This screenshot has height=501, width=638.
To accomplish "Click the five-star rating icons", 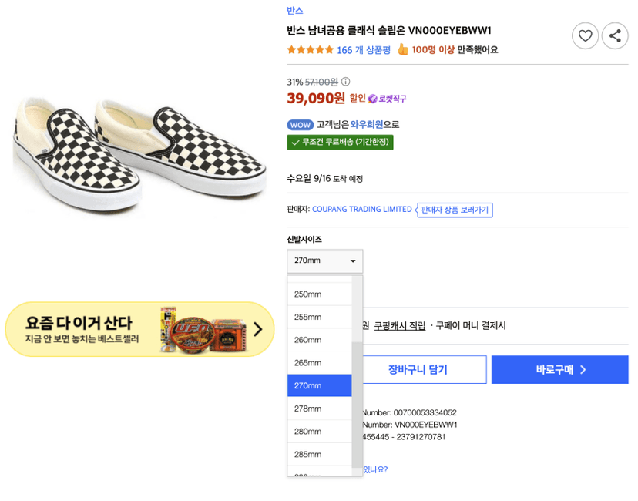I will click(310, 50).
